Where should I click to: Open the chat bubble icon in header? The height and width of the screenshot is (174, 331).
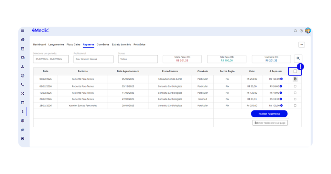[295, 31]
